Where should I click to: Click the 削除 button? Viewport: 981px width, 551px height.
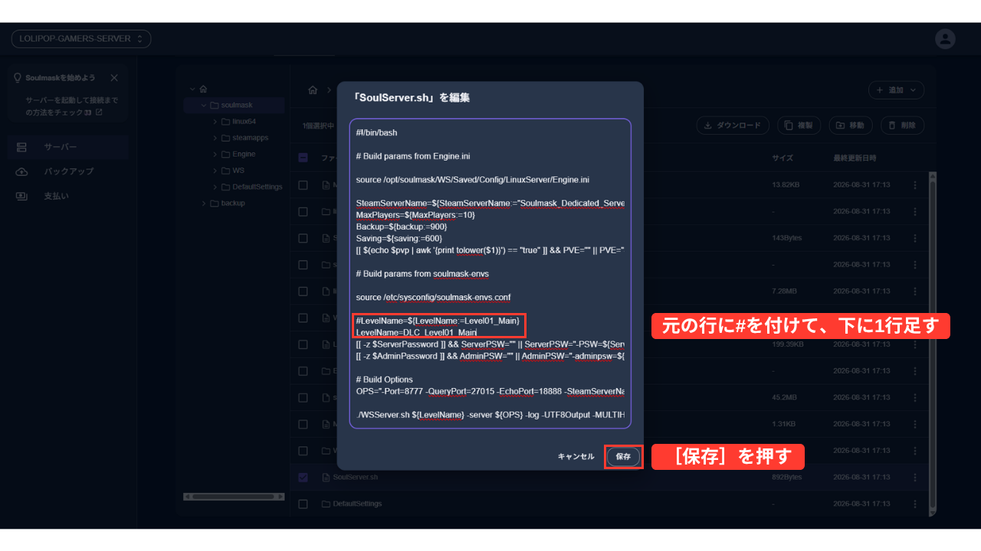click(902, 126)
